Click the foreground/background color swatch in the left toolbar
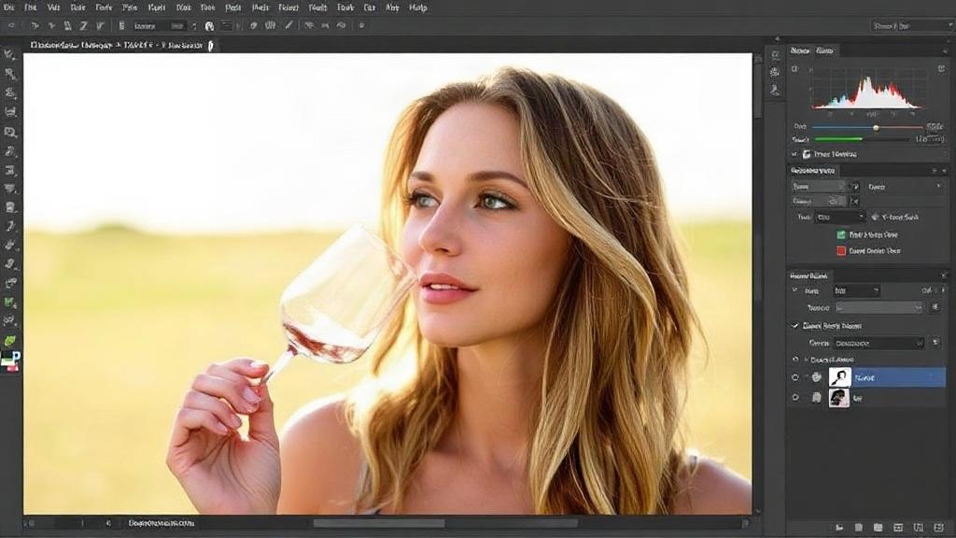 tap(11, 361)
